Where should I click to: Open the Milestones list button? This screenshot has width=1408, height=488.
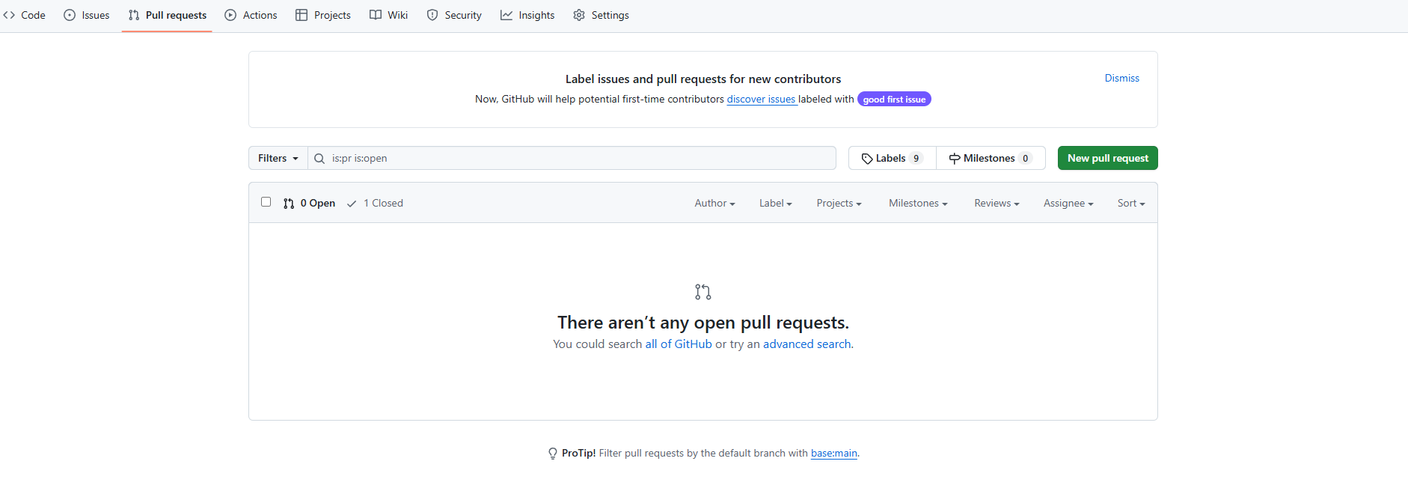[x=991, y=158]
